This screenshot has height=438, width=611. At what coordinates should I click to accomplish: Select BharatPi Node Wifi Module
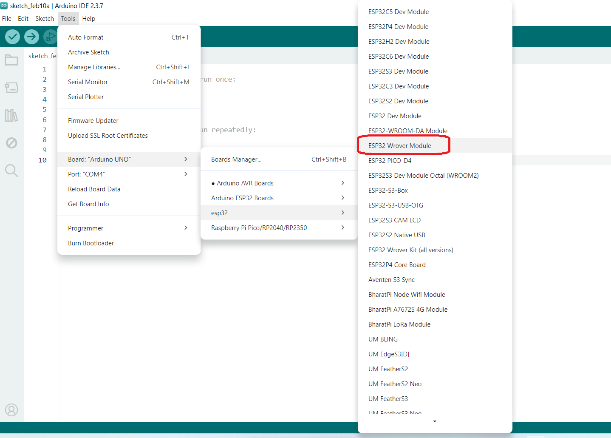435,295
